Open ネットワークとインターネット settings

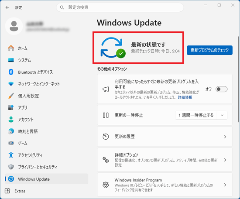(47, 84)
